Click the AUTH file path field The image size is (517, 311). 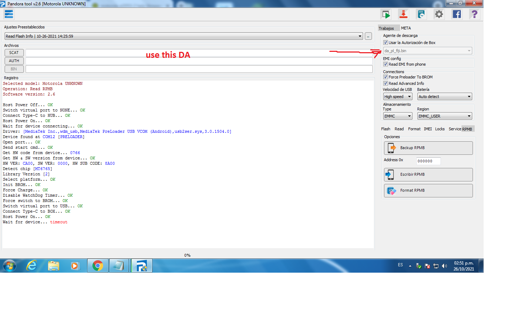coord(199,61)
